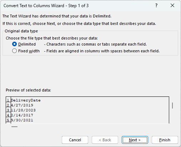This screenshot has width=181, height=147.
Task: Click the 'Original data type' group label
Action: 21,31
